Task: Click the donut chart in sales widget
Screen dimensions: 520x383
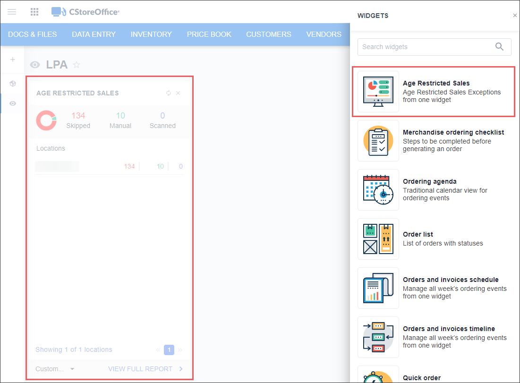Action: [x=46, y=120]
